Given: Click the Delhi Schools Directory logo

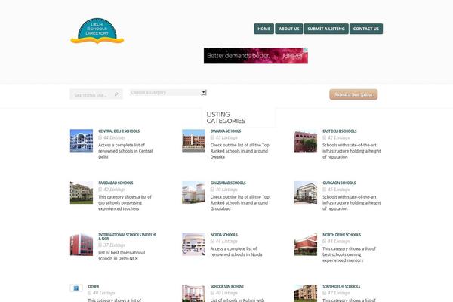Looking at the screenshot, I should point(97,31).
